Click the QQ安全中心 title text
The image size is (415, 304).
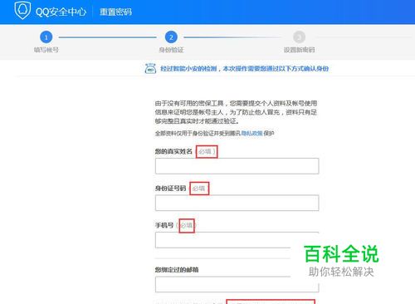(61, 12)
